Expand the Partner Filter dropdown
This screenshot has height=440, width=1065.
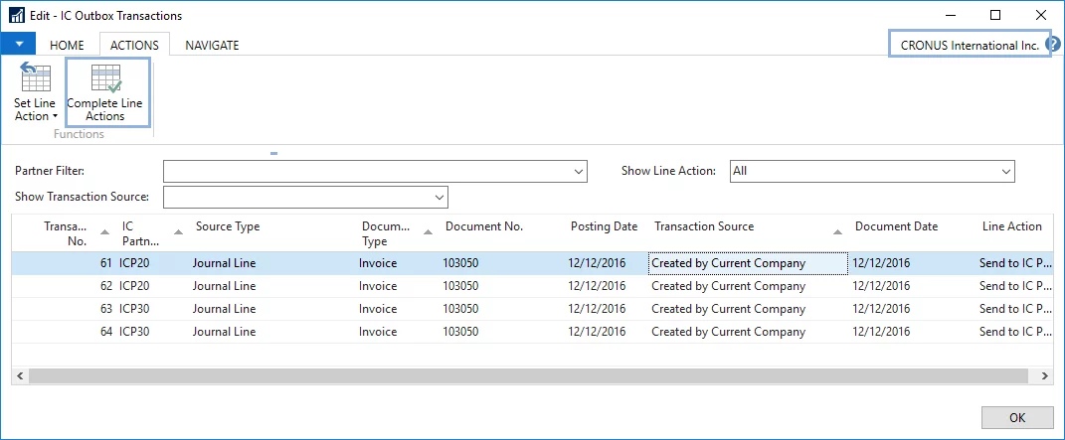click(579, 172)
